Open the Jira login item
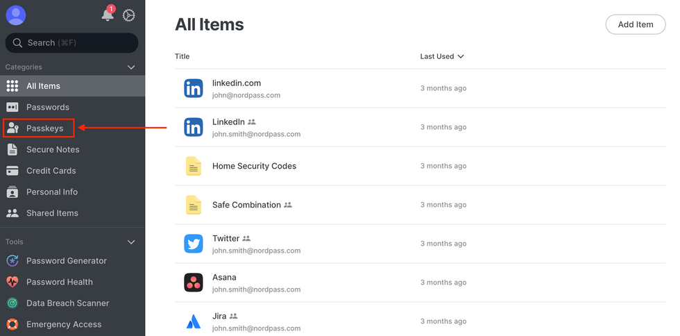 coord(219,316)
